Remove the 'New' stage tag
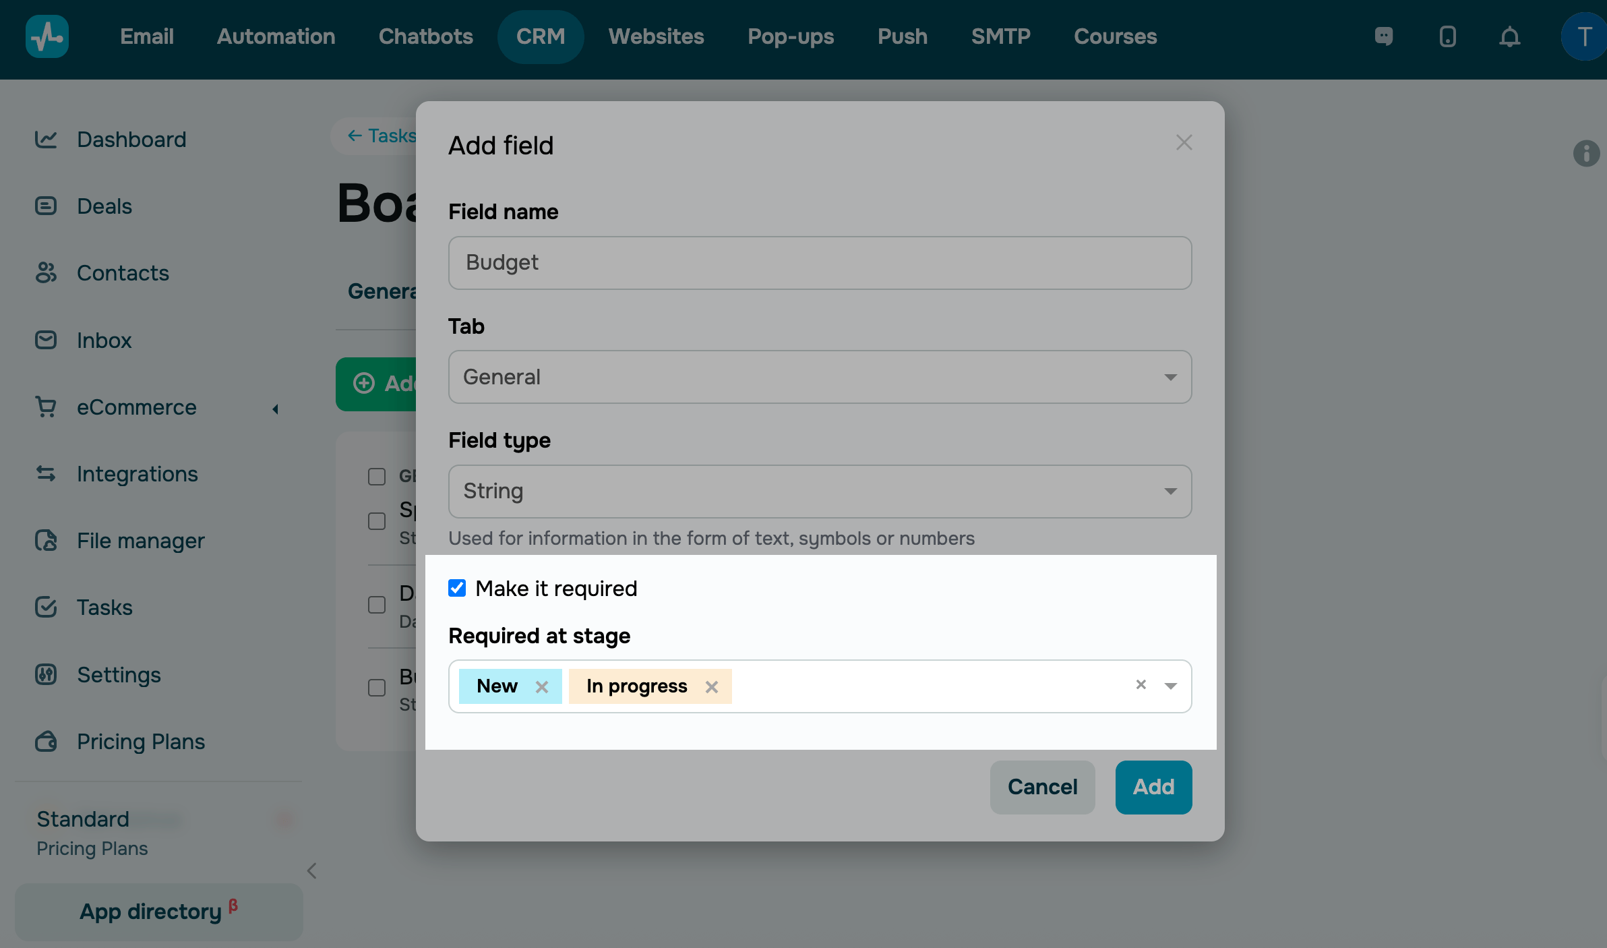1607x948 pixels. 541,686
